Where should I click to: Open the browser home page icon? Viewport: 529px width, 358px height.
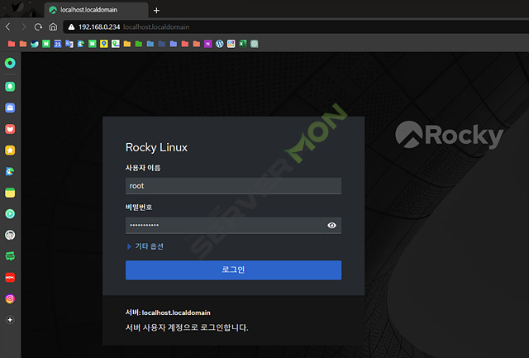53,27
